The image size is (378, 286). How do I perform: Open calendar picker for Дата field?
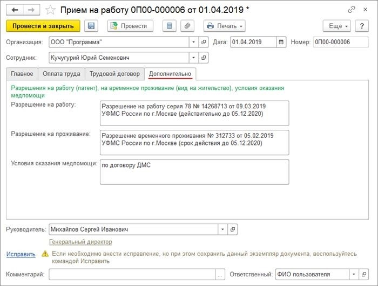click(x=281, y=42)
